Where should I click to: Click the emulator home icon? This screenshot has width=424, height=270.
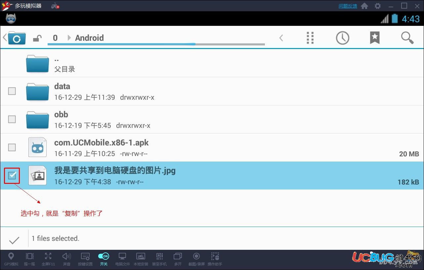click(364, 6)
